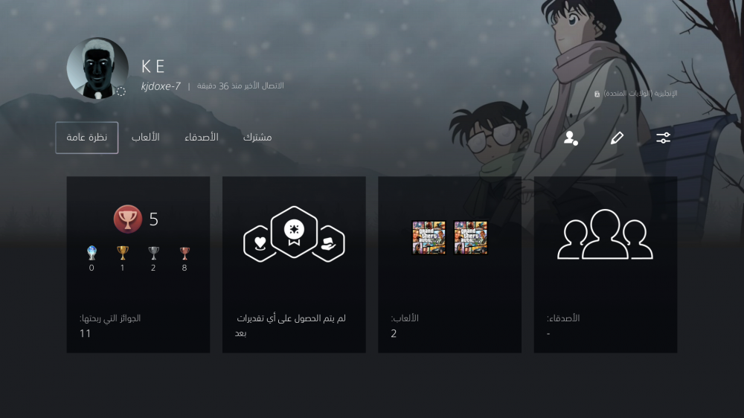Open the first GTA game thumbnail
744x418 pixels.
pyautogui.click(x=429, y=237)
